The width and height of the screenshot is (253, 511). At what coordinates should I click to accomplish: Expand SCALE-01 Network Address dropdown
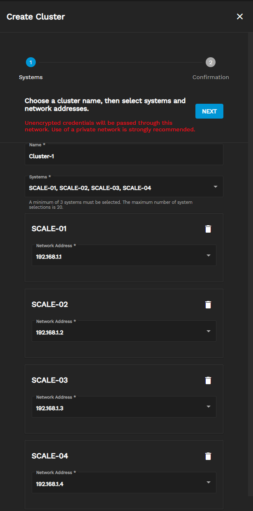119,257
